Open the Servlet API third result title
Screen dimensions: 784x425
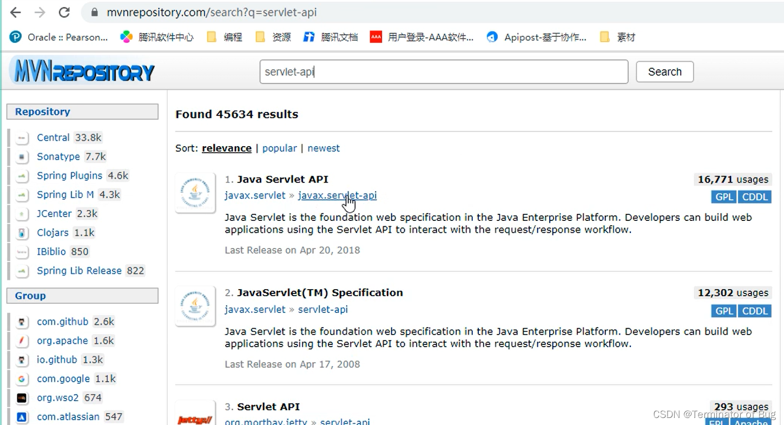click(x=268, y=407)
